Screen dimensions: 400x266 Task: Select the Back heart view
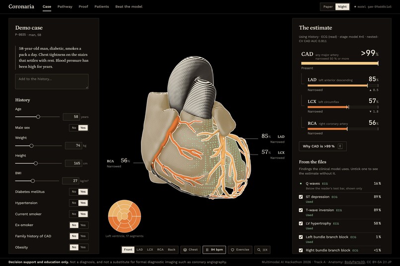(171, 250)
